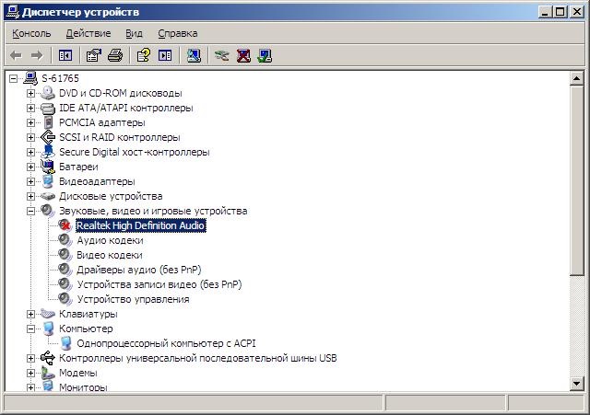The image size is (590, 415).
Task: Click the vertical scrollbar thumb
Action: (x=576, y=181)
